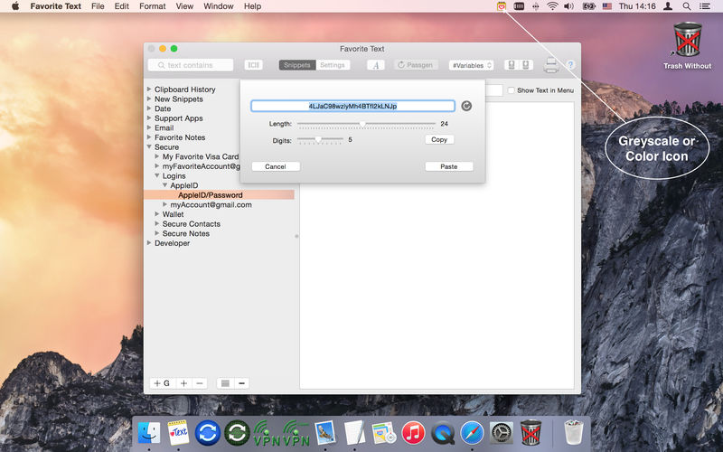Open the View menu
Screen dimensions: 723x452
coord(184,6)
